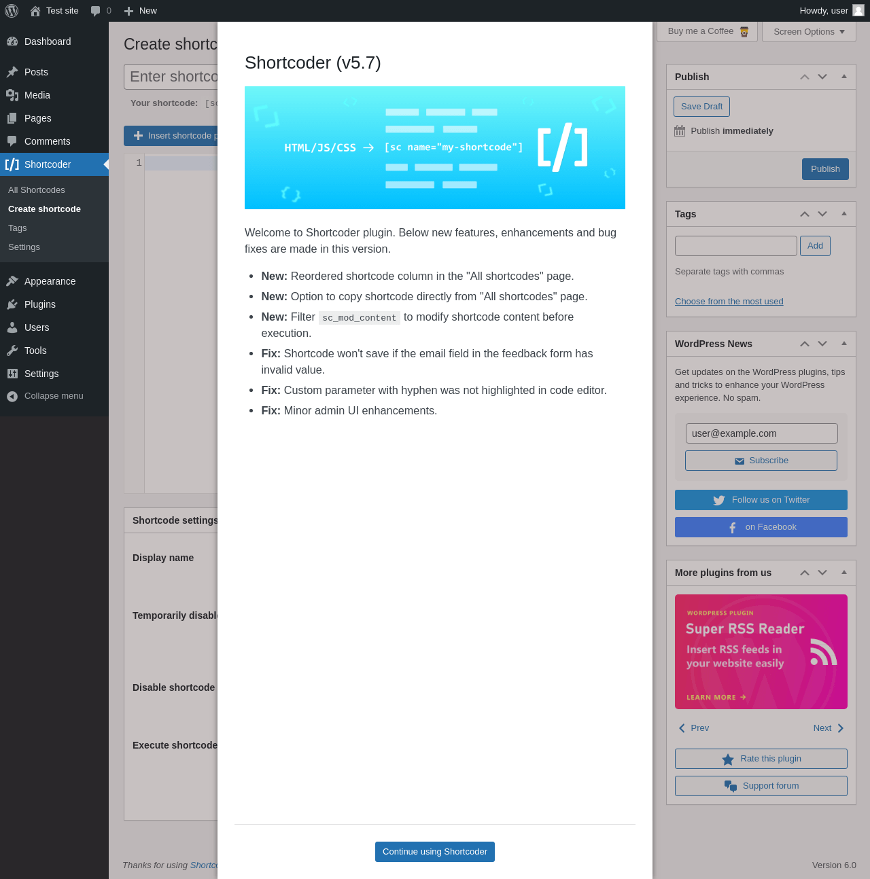Click the Shortcoder bracket icon in sidebar
This screenshot has height=879, width=870.
12,164
